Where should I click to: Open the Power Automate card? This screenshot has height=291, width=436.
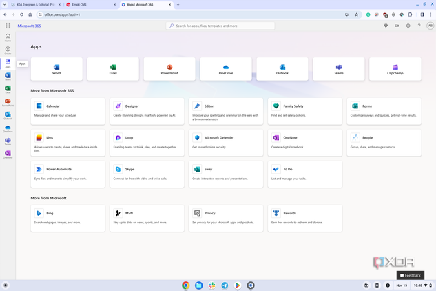tap(68, 174)
